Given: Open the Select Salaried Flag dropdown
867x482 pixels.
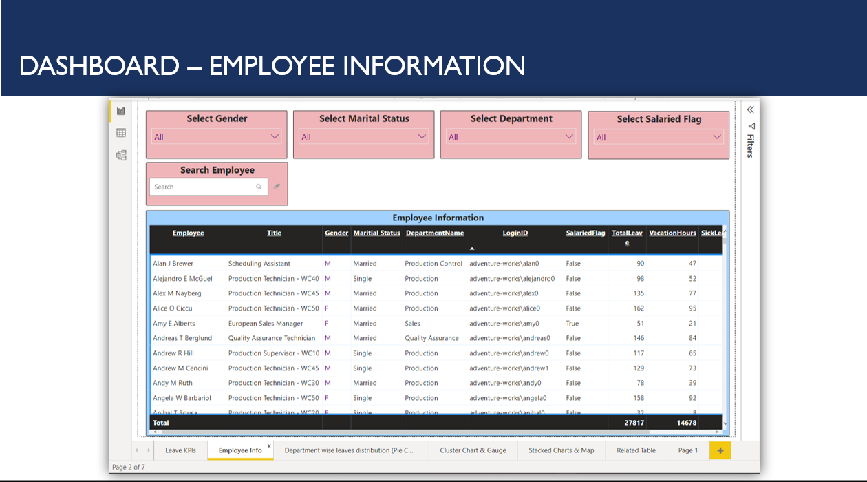Looking at the screenshot, I should tap(659, 137).
